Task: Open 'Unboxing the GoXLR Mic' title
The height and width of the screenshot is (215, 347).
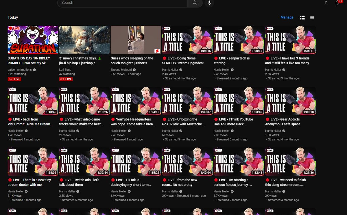Action: point(183,122)
